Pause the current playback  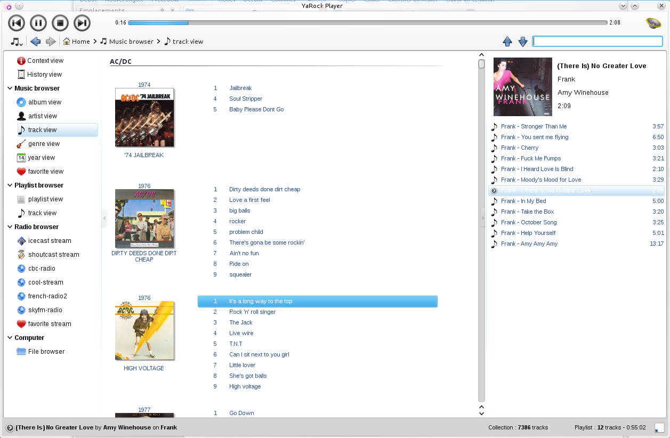(x=38, y=23)
